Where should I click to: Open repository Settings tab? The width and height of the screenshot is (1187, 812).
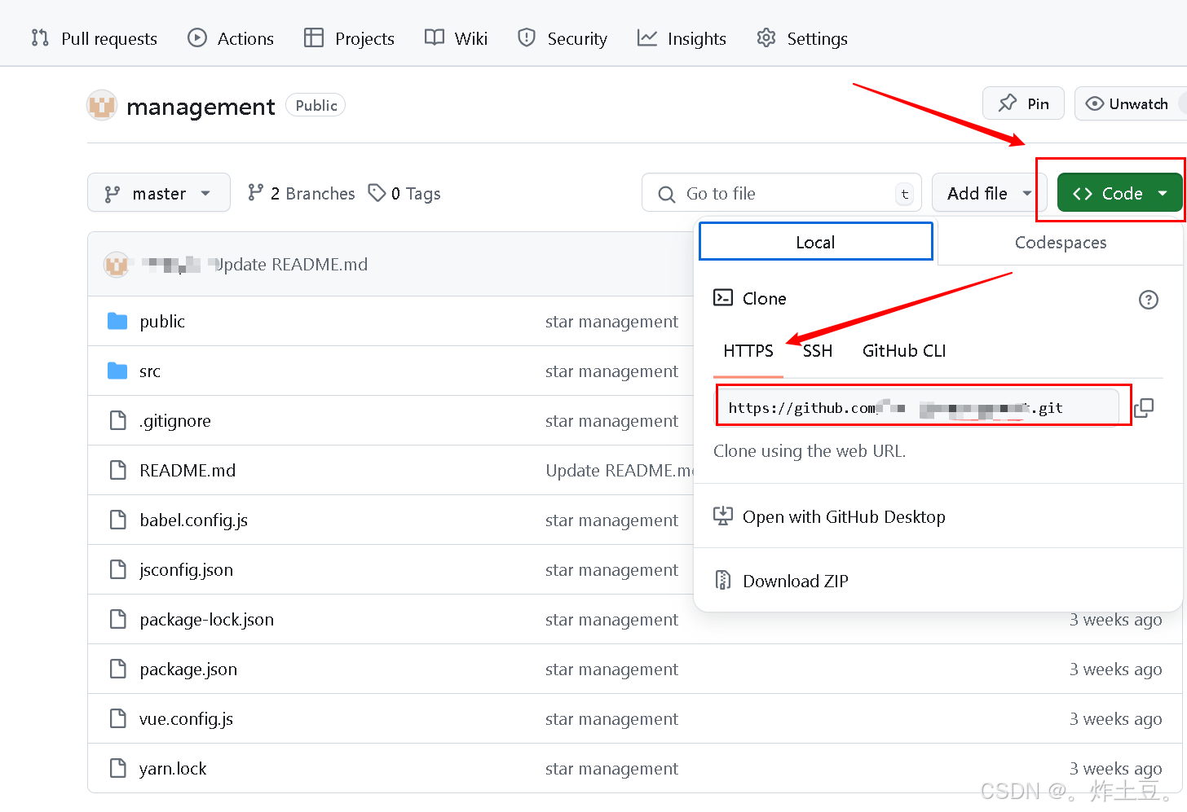pos(802,38)
